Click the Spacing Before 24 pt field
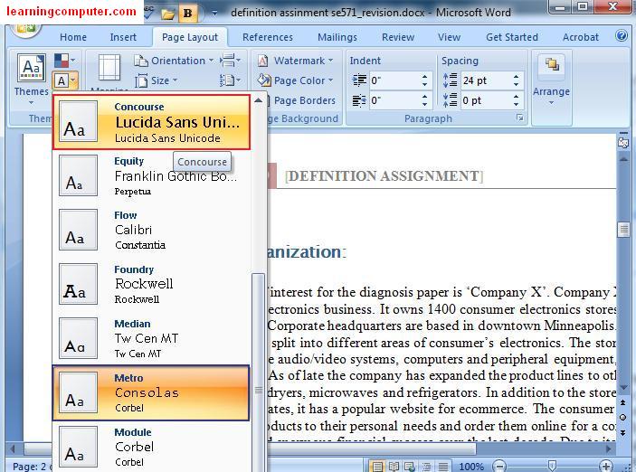The height and width of the screenshot is (472, 636). pos(486,80)
